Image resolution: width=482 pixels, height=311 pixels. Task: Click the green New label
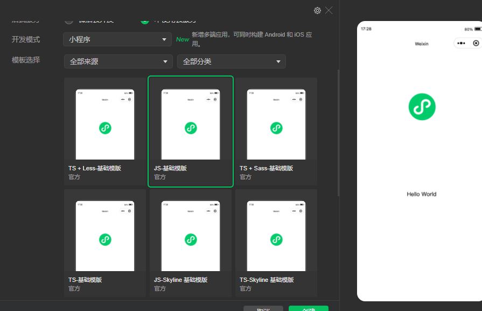pos(182,39)
